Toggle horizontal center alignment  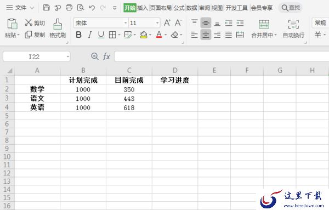click(x=206, y=35)
